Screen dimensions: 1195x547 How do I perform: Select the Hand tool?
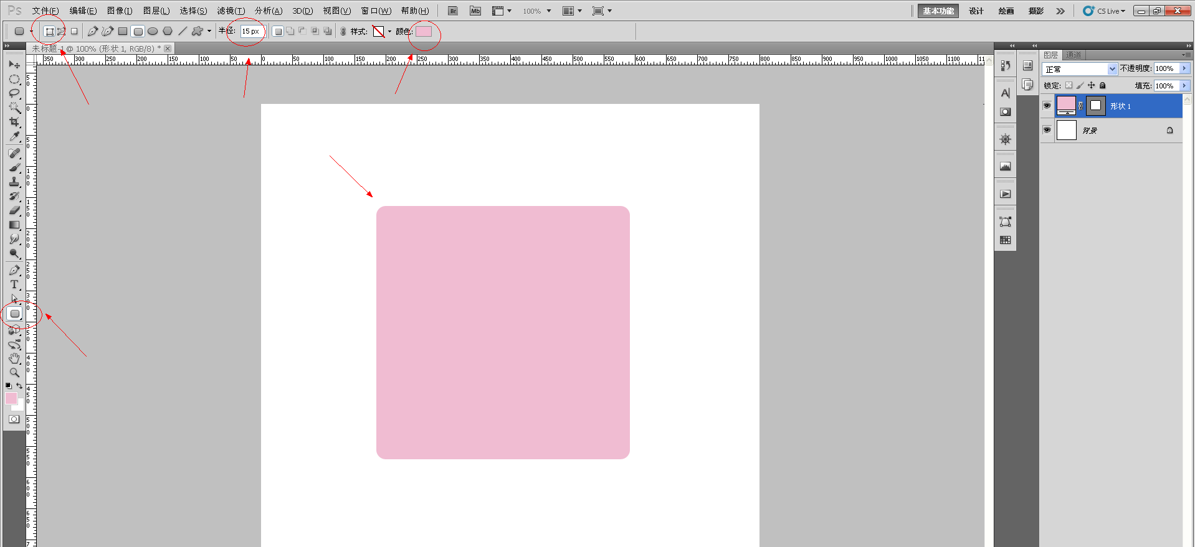click(x=14, y=358)
